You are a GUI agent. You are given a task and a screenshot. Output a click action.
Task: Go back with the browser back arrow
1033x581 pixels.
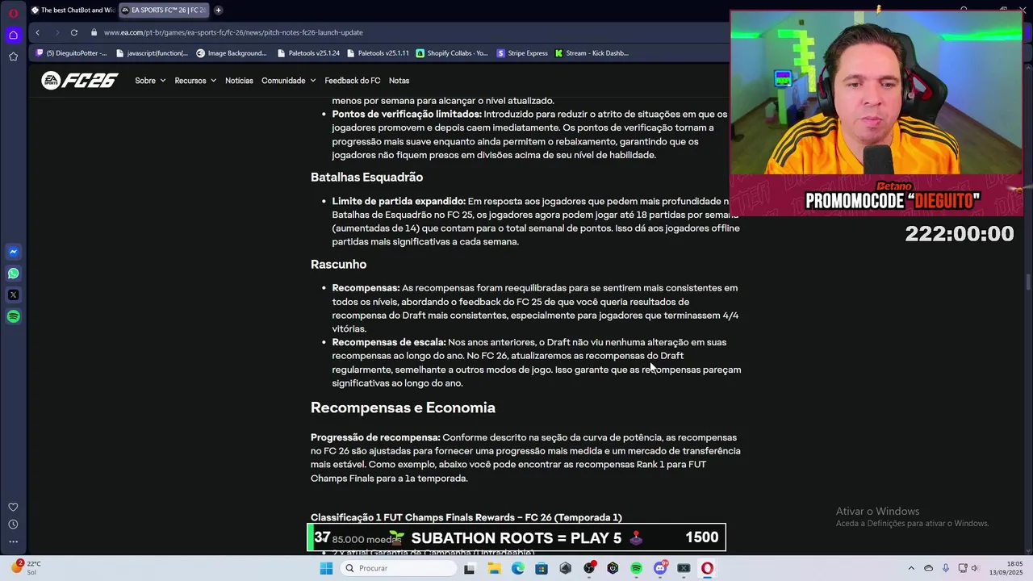coord(37,32)
